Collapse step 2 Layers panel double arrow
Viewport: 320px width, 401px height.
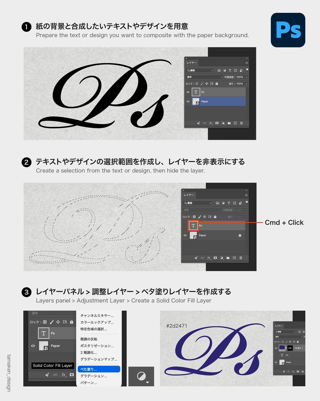246,190
